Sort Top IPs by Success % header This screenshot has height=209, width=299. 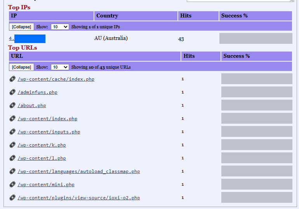coord(234,16)
